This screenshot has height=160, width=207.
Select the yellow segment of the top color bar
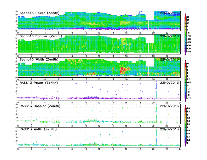(x=186, y=28)
